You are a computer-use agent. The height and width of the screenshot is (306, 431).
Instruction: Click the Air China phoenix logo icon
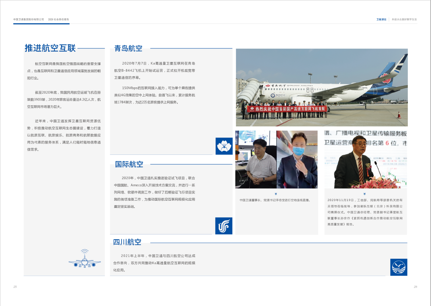pos(224,226)
